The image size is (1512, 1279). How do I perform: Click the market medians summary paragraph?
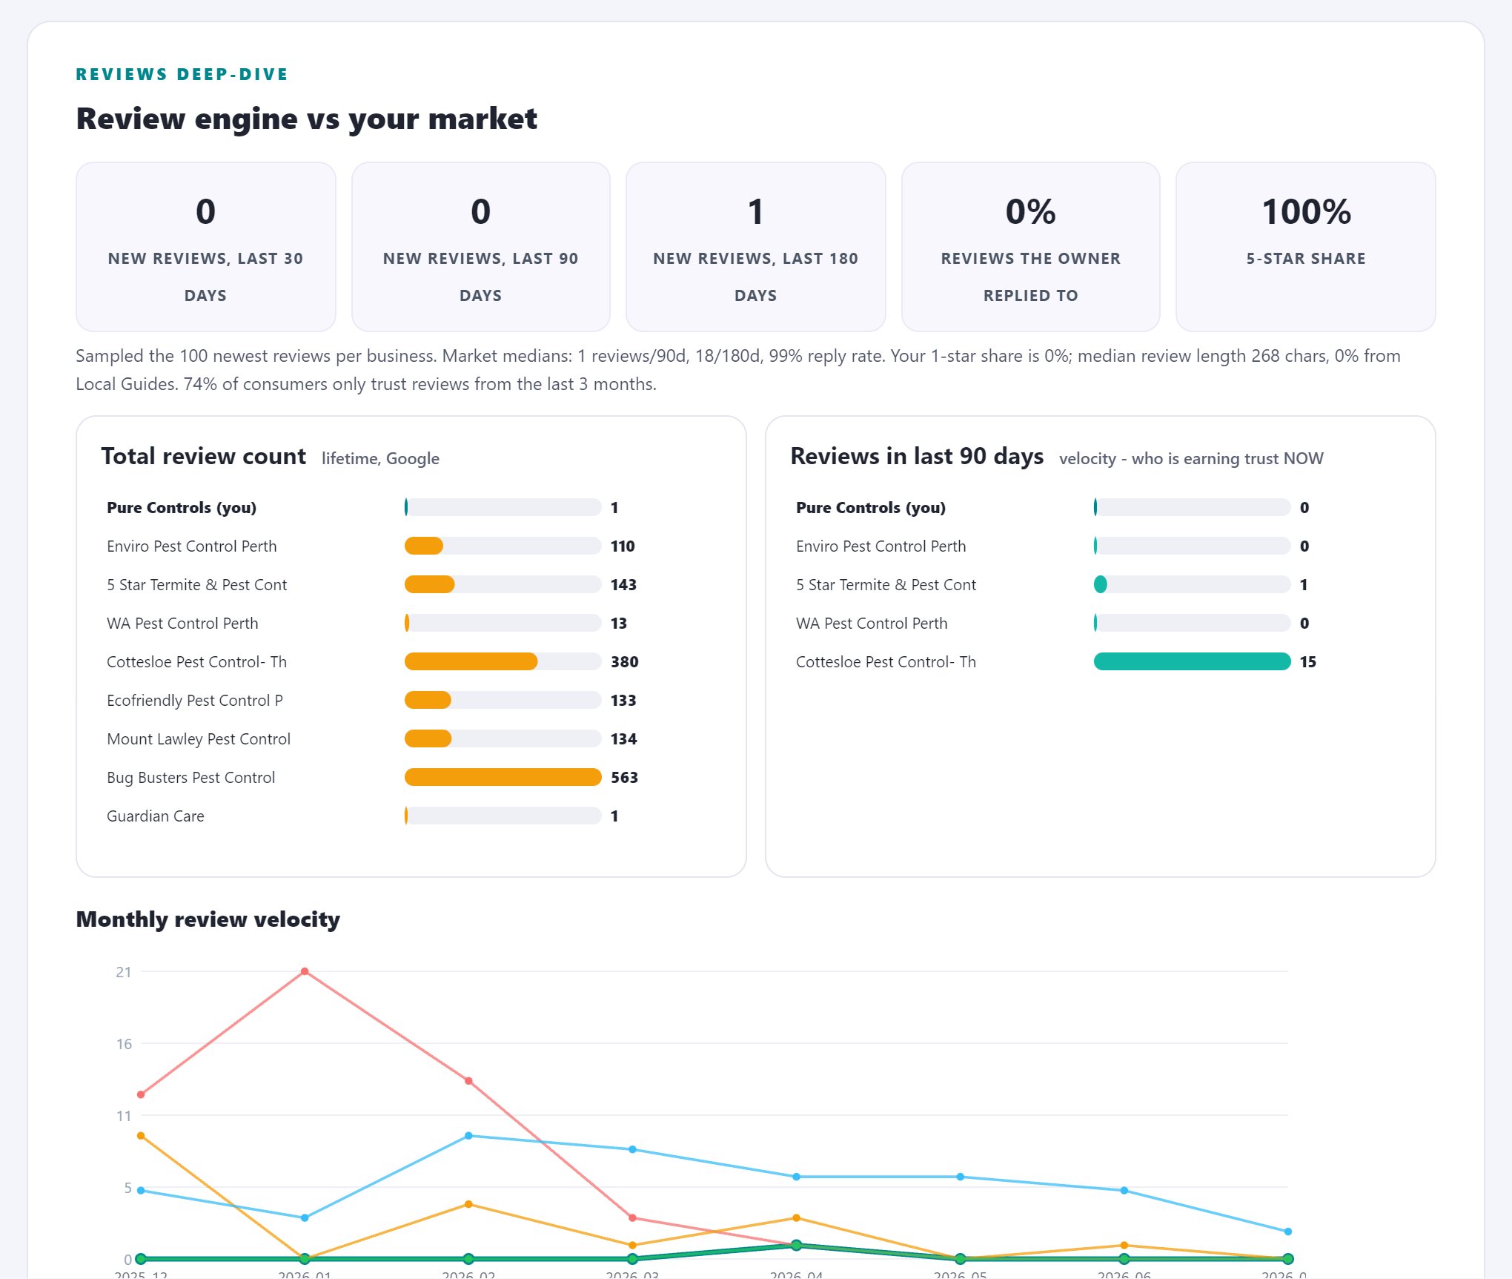point(738,370)
